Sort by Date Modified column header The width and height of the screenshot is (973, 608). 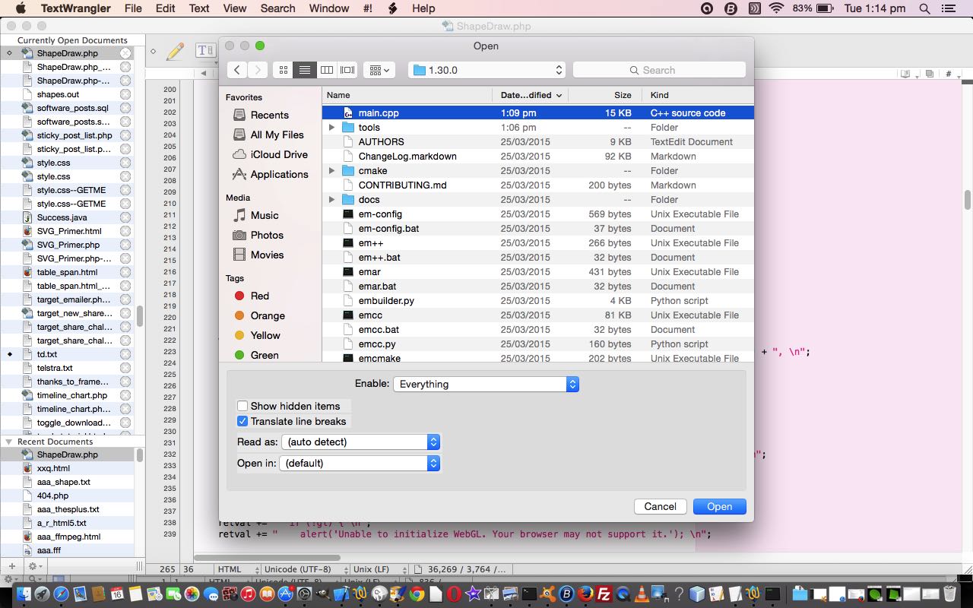pyautogui.click(x=531, y=95)
